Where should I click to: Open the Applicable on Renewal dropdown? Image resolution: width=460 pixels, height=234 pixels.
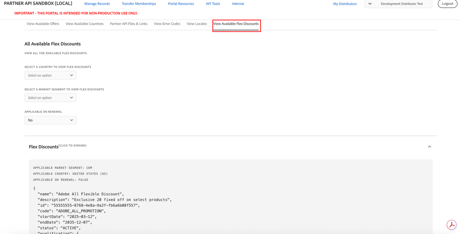[x=50, y=120]
